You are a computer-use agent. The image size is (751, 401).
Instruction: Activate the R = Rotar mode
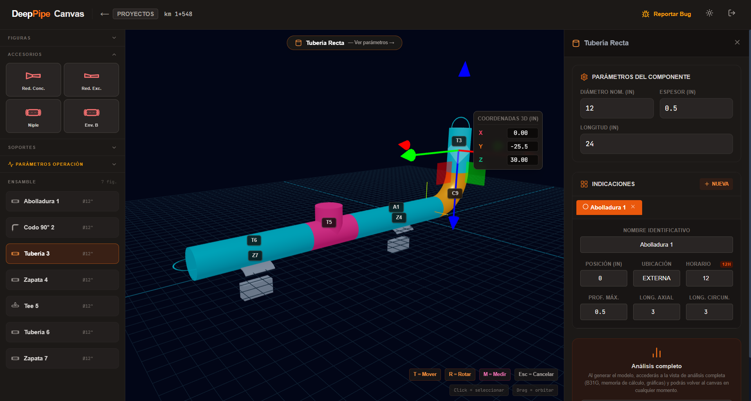pyautogui.click(x=460, y=374)
